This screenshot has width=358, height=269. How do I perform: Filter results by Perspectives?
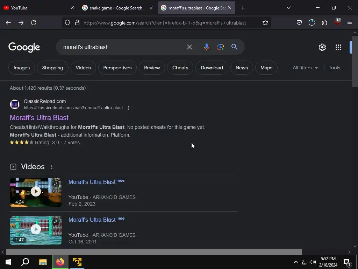(x=117, y=68)
